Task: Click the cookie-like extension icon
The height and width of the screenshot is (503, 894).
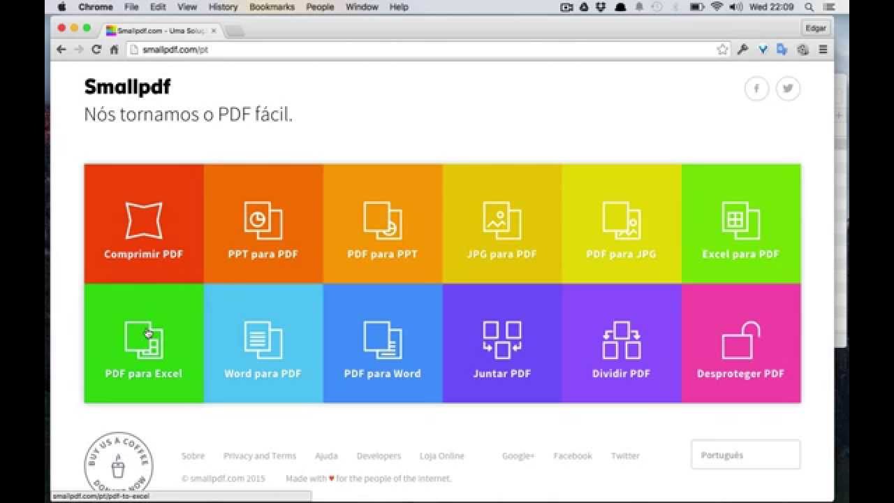Action: (x=803, y=50)
